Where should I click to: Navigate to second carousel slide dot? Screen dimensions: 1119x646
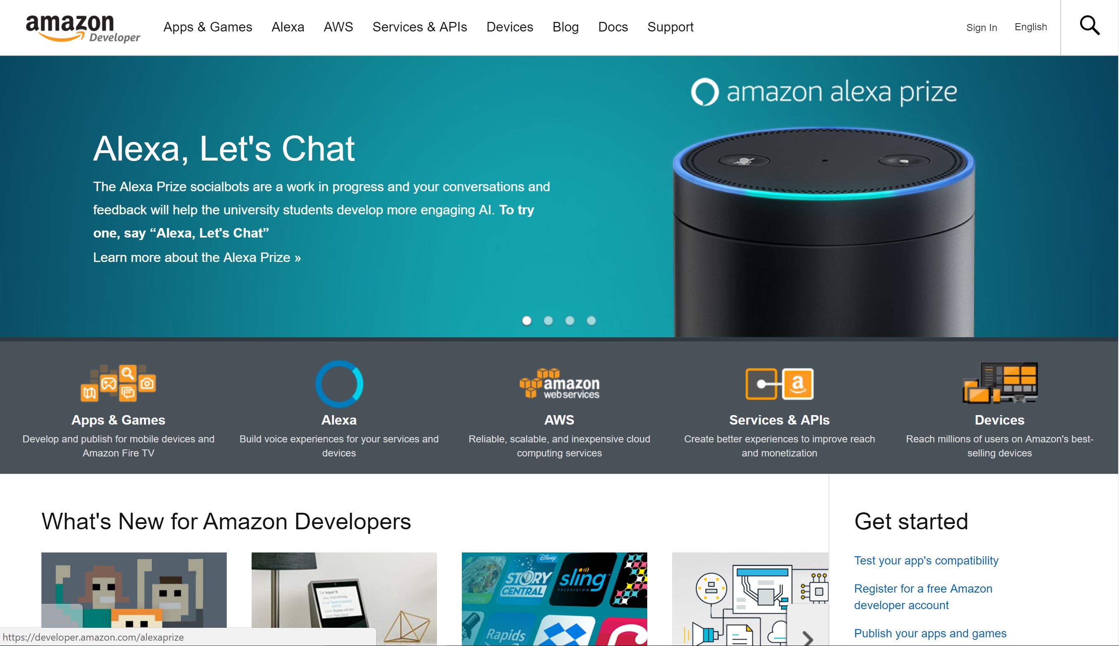point(547,322)
